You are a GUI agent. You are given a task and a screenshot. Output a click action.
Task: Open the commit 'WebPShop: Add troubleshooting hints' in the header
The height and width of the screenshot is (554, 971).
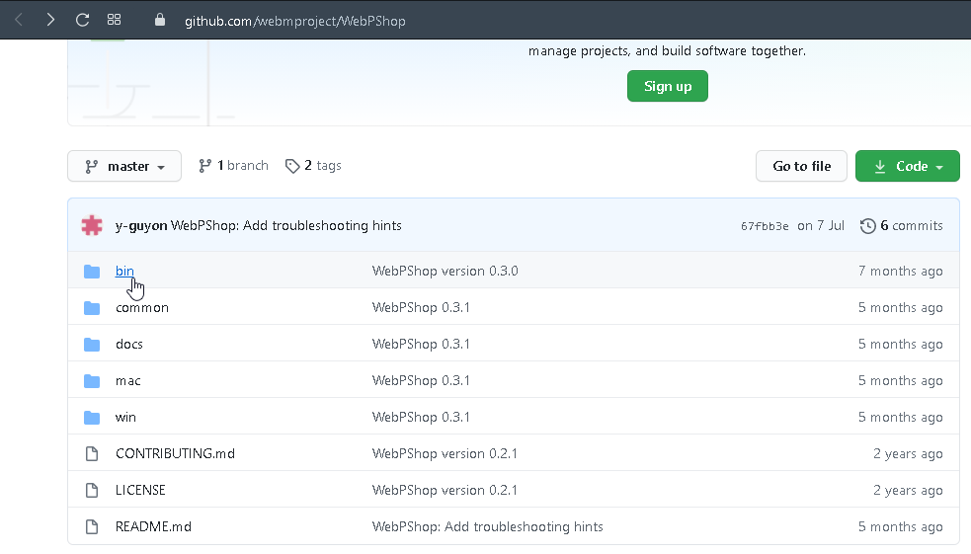pos(286,225)
